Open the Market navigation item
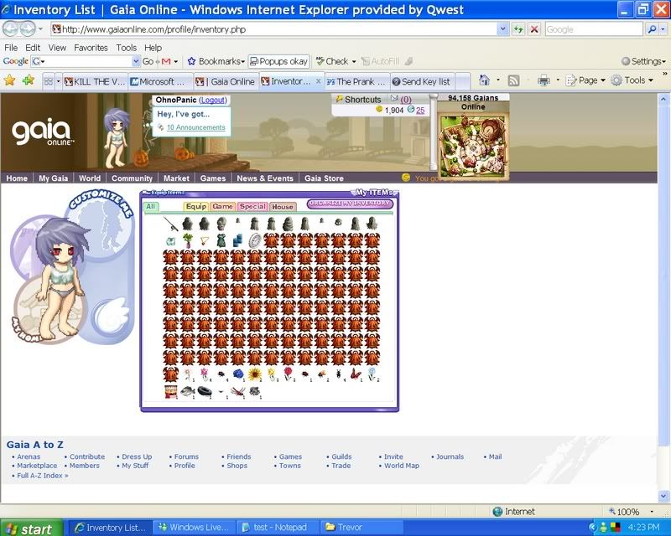Screen dimensions: 671x536 pos(176,178)
